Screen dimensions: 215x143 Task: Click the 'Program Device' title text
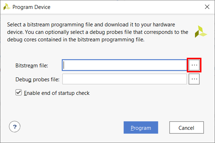[31, 7]
